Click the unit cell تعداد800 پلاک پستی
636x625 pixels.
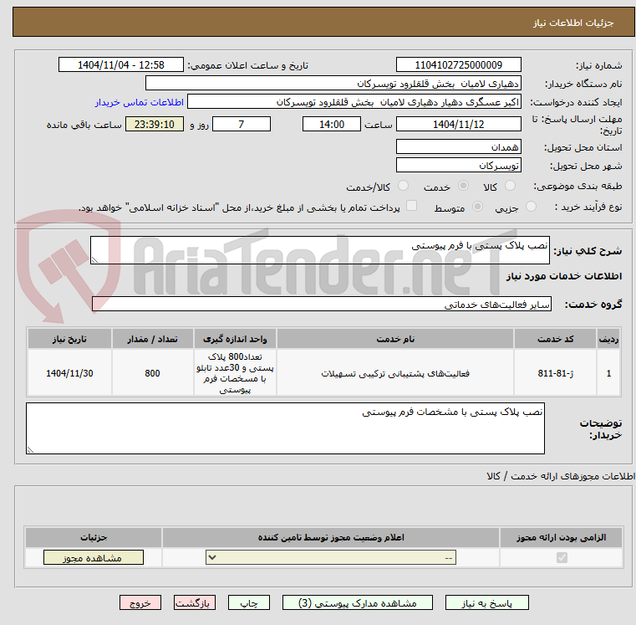coord(235,373)
